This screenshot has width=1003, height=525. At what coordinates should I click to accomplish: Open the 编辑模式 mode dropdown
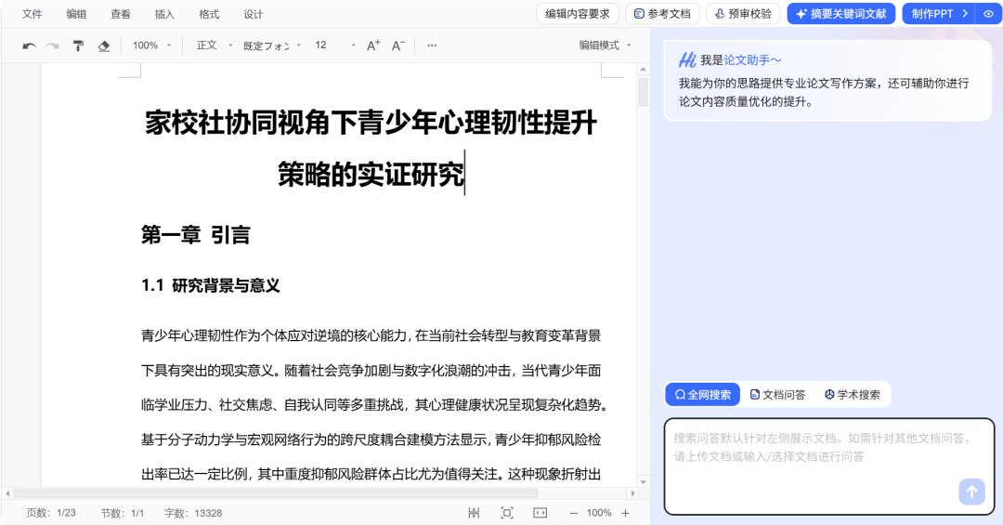[605, 46]
